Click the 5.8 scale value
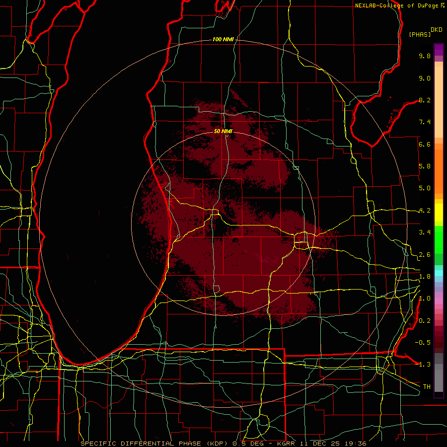The height and width of the screenshot is (447, 447). (425, 166)
